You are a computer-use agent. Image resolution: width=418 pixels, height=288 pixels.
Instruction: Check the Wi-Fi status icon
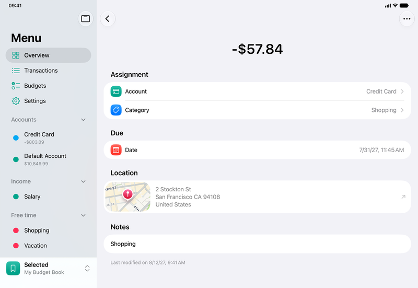(x=395, y=6)
